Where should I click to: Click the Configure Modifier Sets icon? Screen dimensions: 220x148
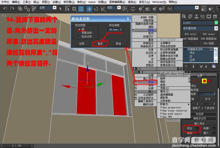click(214, 66)
